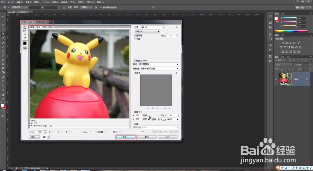The image size is (313, 171).
Task: Hide the 背景 layer with eye icon
Action: point(276,79)
